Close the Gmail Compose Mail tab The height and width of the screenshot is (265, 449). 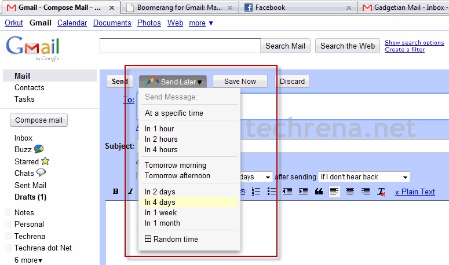[112, 8]
